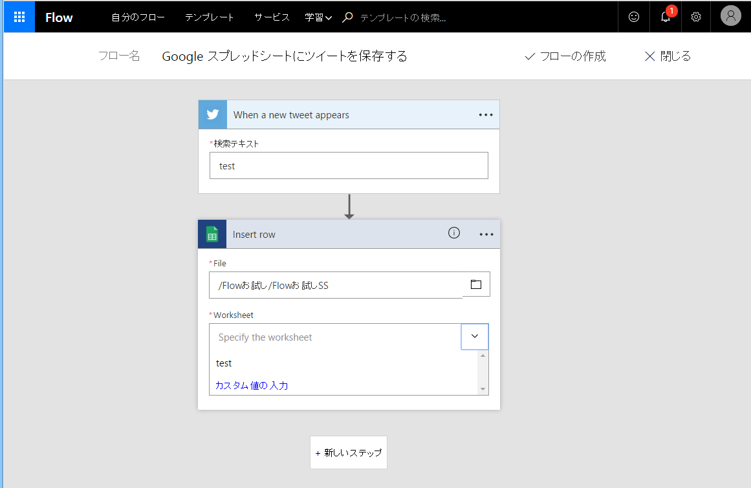Open notifications bell icon
This screenshot has width=751, height=488.
666,16
